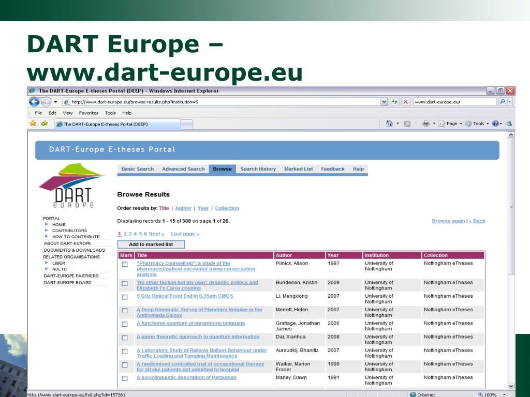Image resolution: width=530 pixels, height=397 pixels.
Task: Click the Add to Favorites star icon
Action: pyautogui.click(x=45, y=124)
